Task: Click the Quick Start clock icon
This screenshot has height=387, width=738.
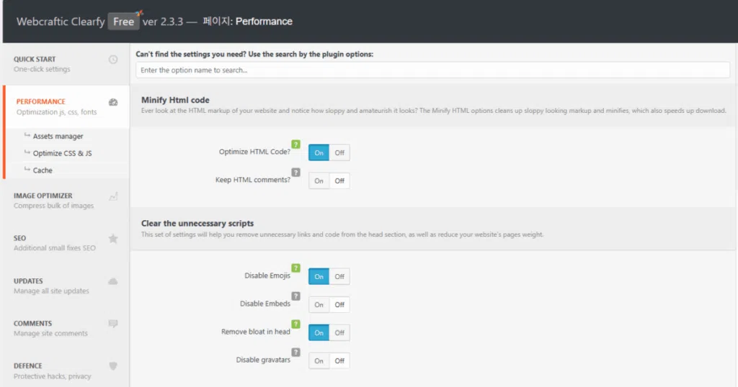Action: coord(113,60)
